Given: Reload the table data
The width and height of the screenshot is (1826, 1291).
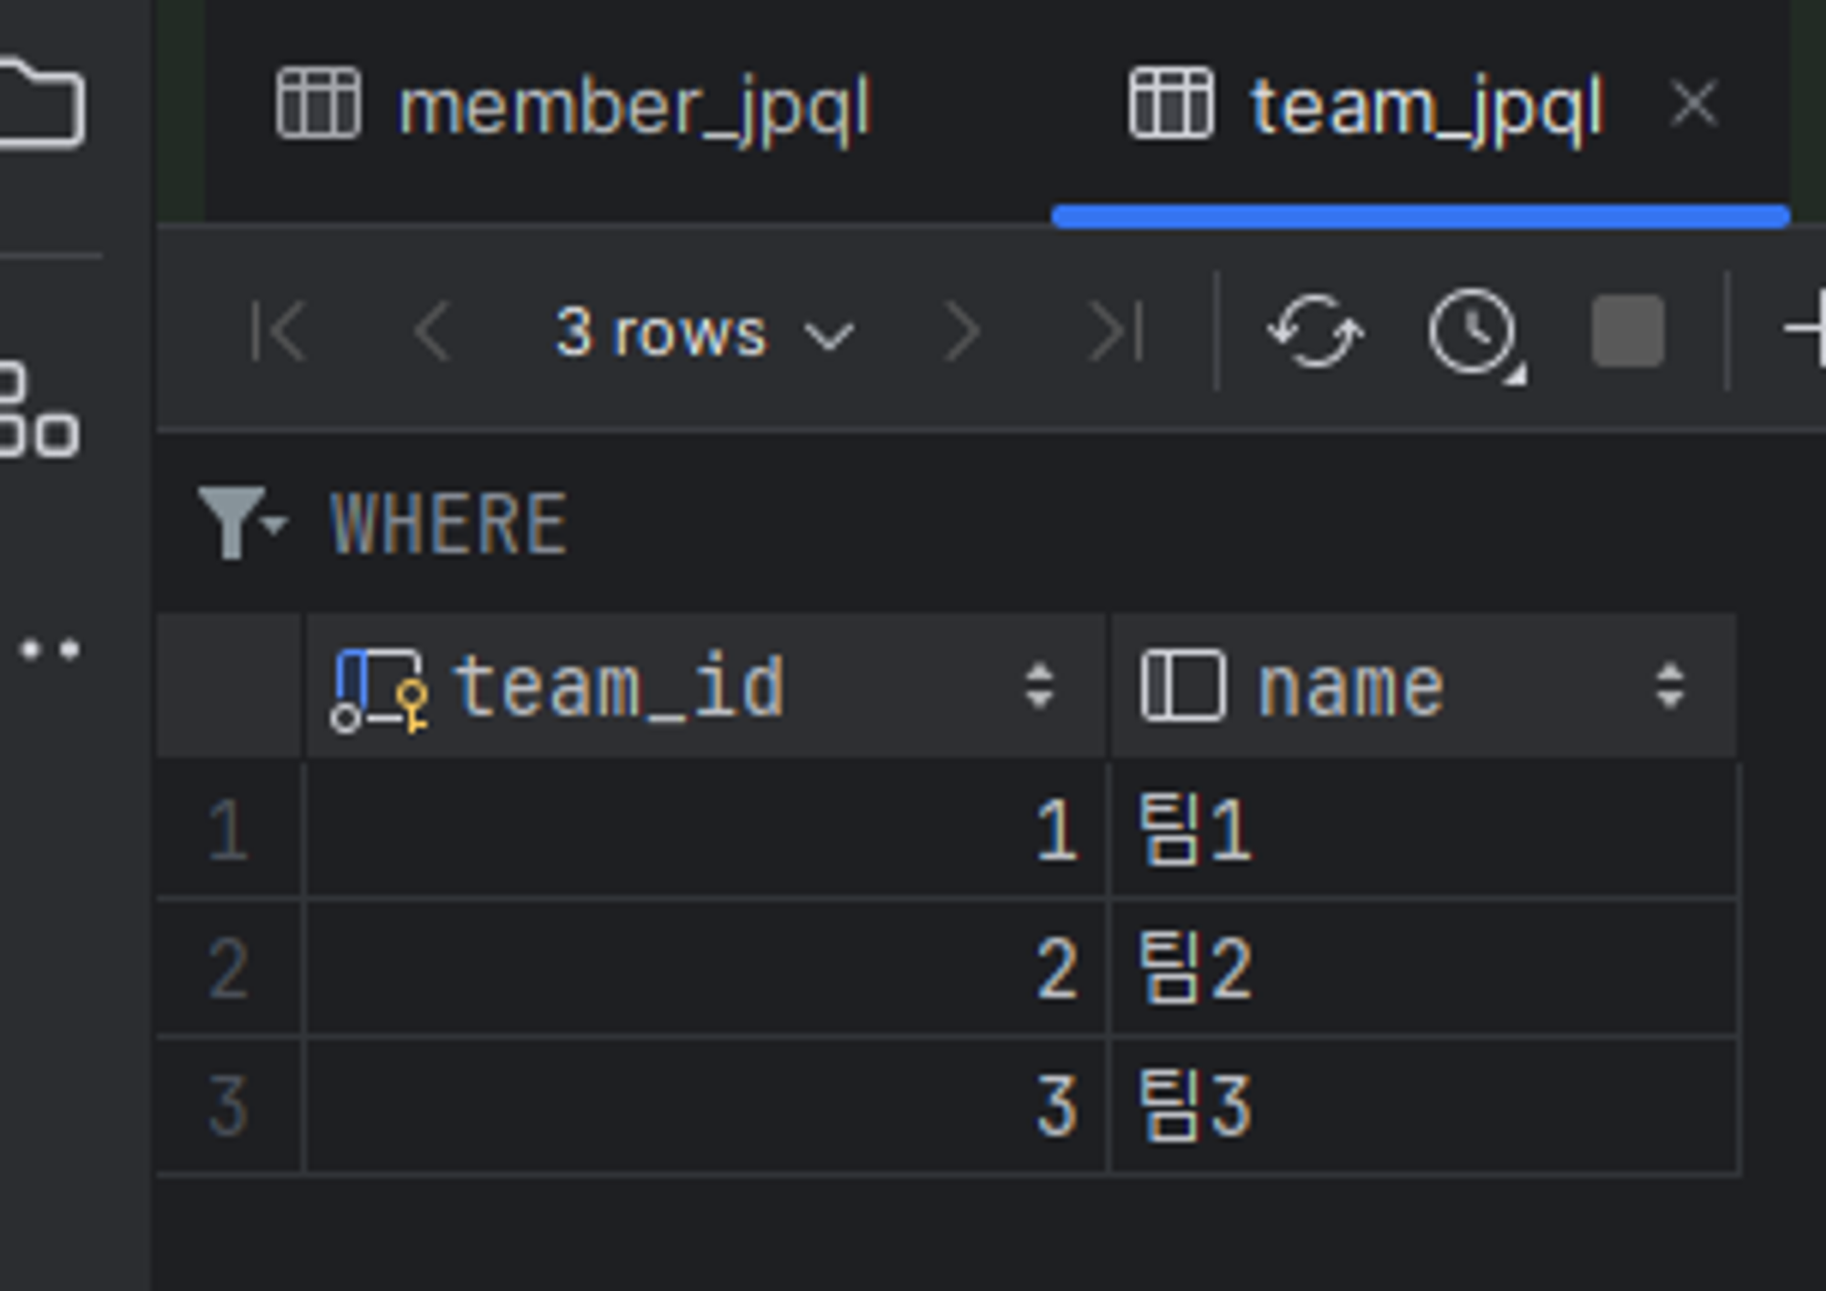Looking at the screenshot, I should (1315, 332).
